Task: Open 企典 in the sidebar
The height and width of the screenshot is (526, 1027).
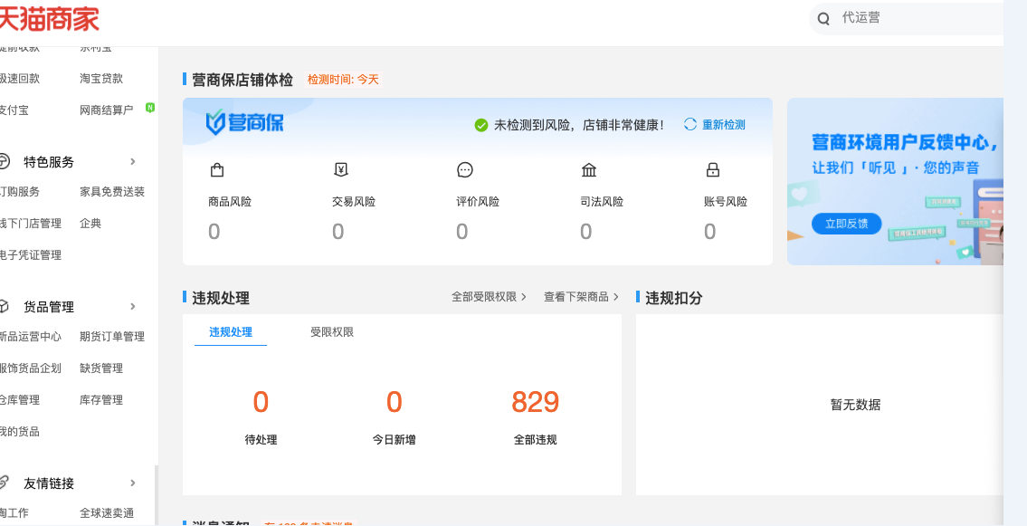Action: [90, 224]
